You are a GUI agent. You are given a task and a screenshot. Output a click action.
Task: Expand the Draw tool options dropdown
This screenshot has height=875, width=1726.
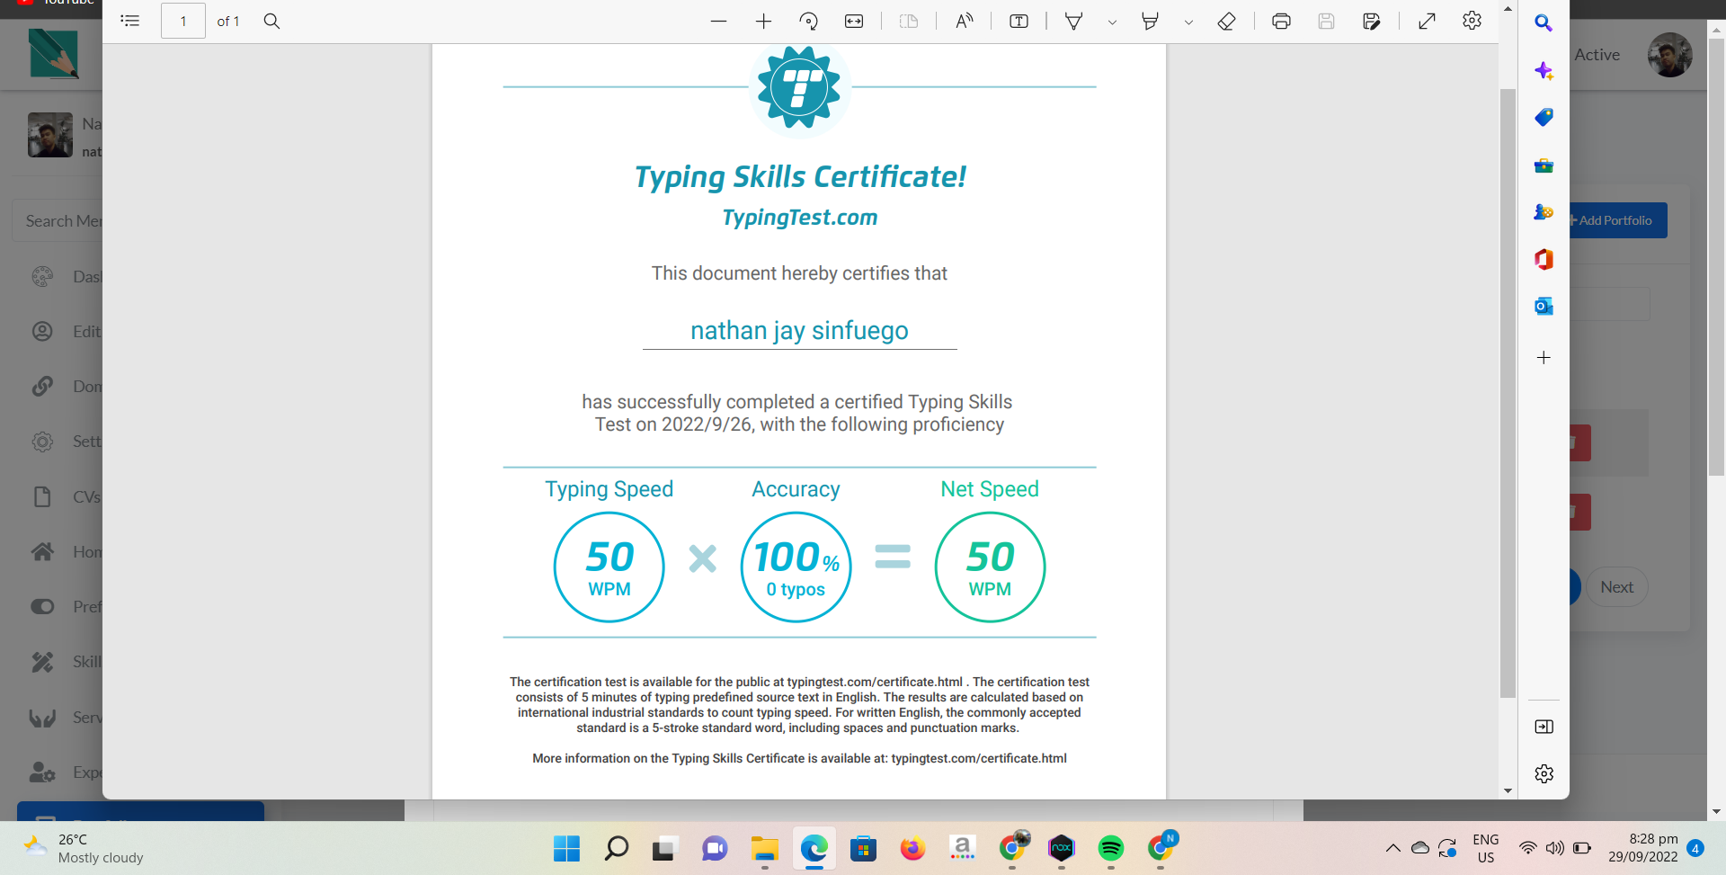pyautogui.click(x=1112, y=22)
